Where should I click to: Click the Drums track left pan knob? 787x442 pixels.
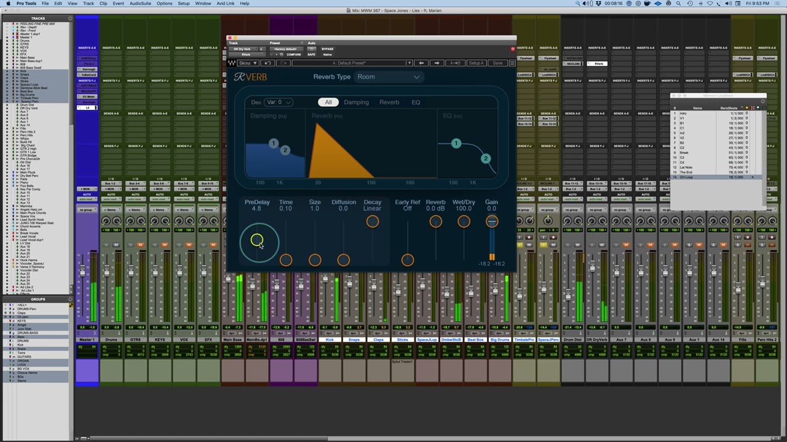[106, 221]
